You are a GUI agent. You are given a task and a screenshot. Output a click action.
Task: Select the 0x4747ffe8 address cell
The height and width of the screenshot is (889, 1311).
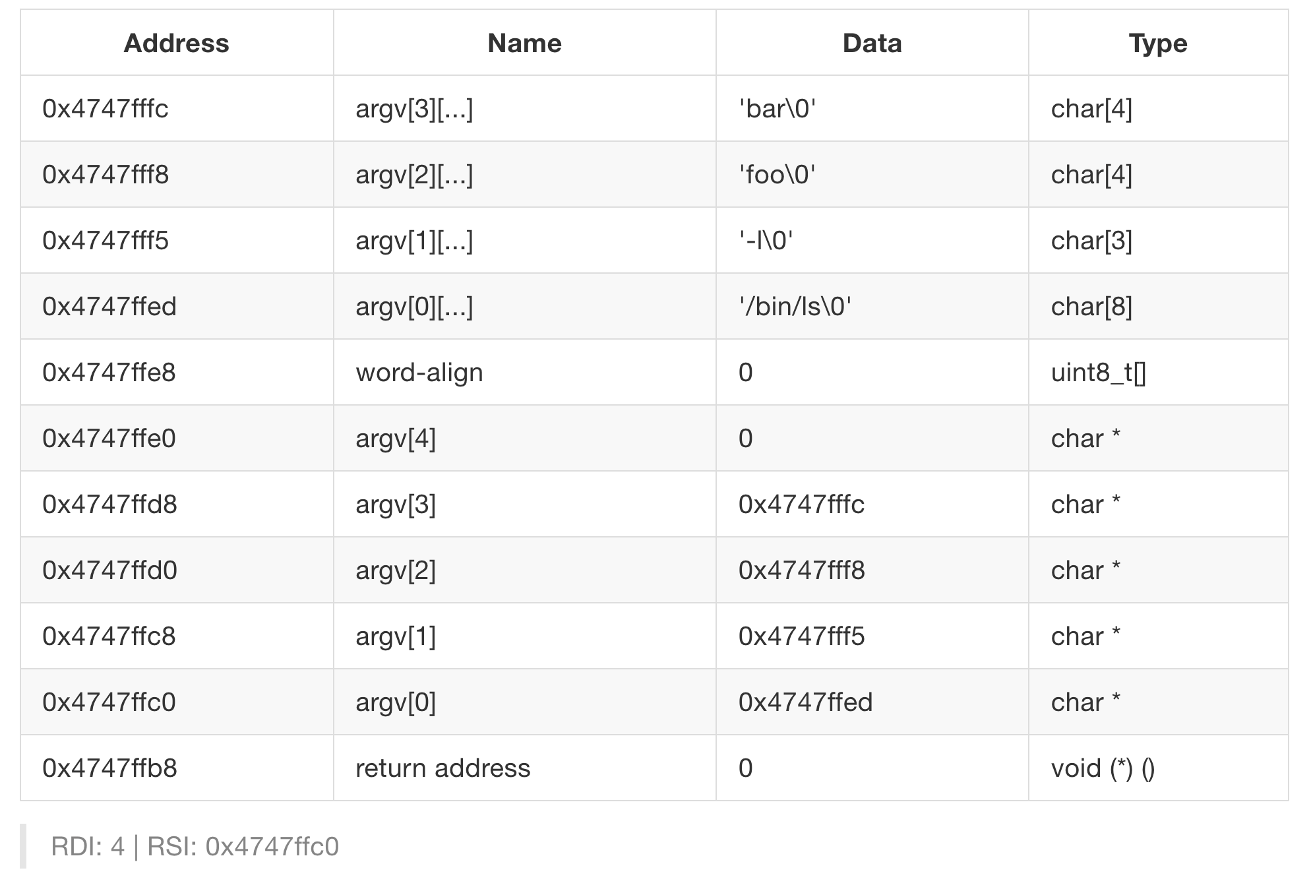[x=109, y=373]
